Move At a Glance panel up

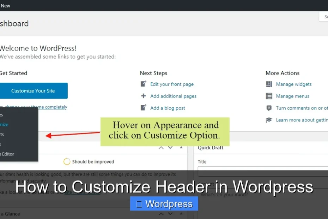pos(161,214)
